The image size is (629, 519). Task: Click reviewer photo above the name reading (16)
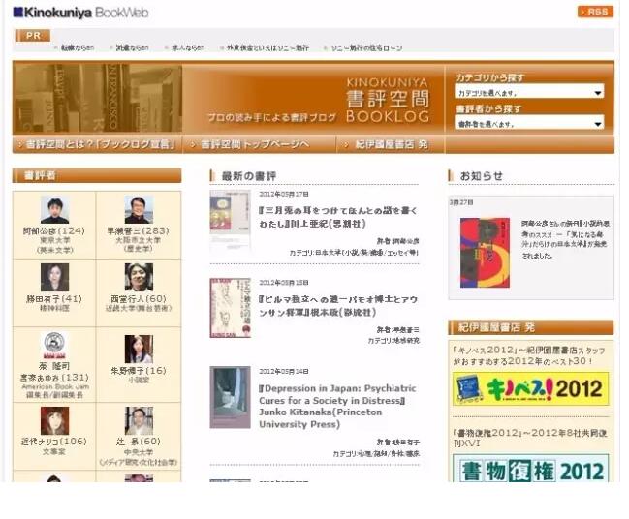[x=139, y=350]
